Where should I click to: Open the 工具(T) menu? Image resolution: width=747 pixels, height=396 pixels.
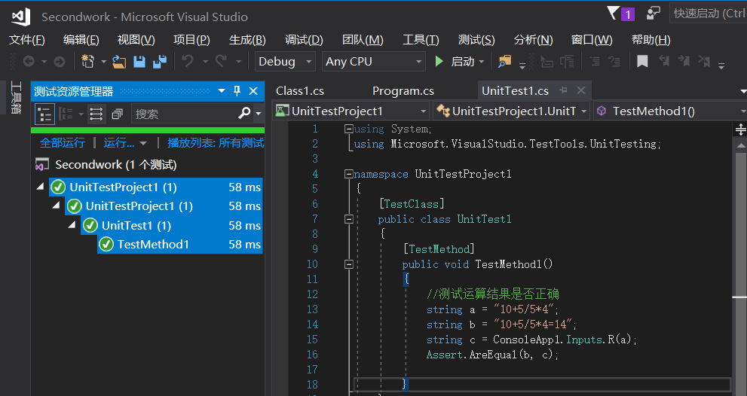[421, 39]
